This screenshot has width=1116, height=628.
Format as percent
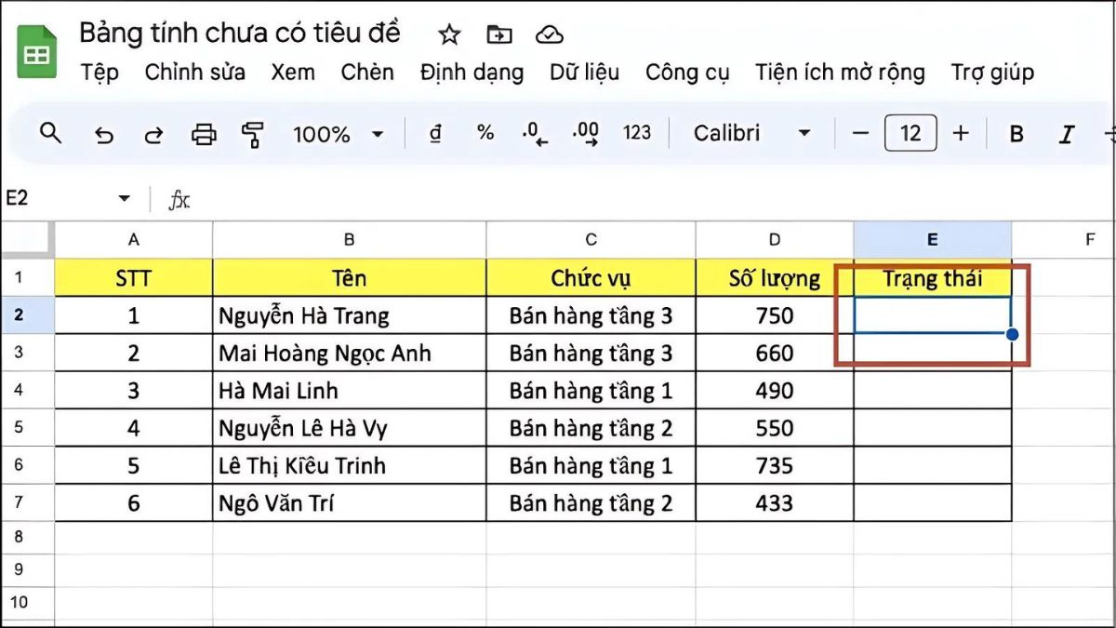coord(485,133)
